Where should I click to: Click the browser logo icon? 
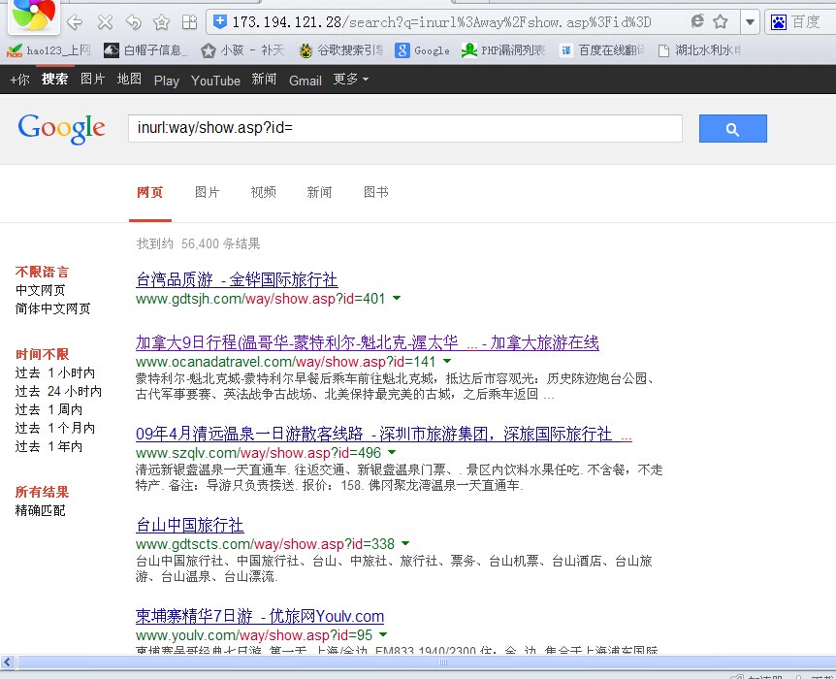tap(34, 15)
